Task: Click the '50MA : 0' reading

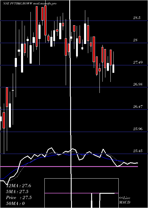Action: click(15, 203)
